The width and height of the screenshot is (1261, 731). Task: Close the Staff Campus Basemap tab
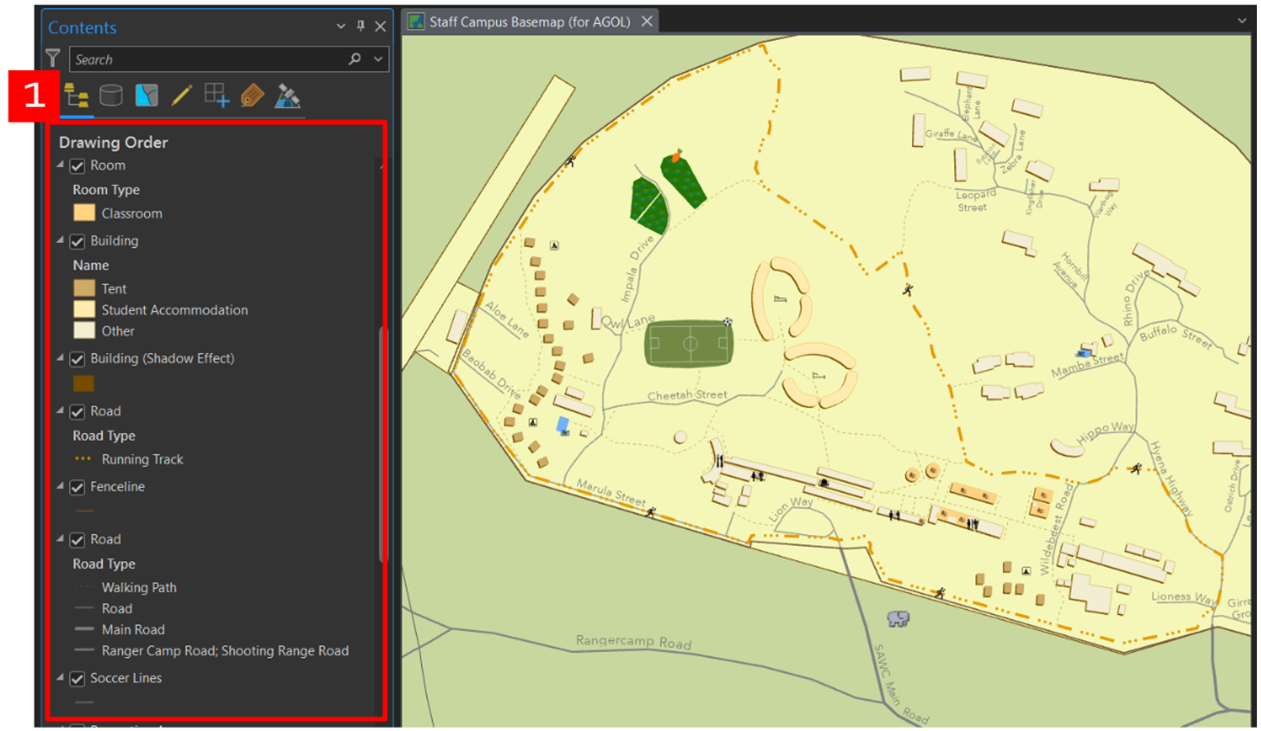647,21
